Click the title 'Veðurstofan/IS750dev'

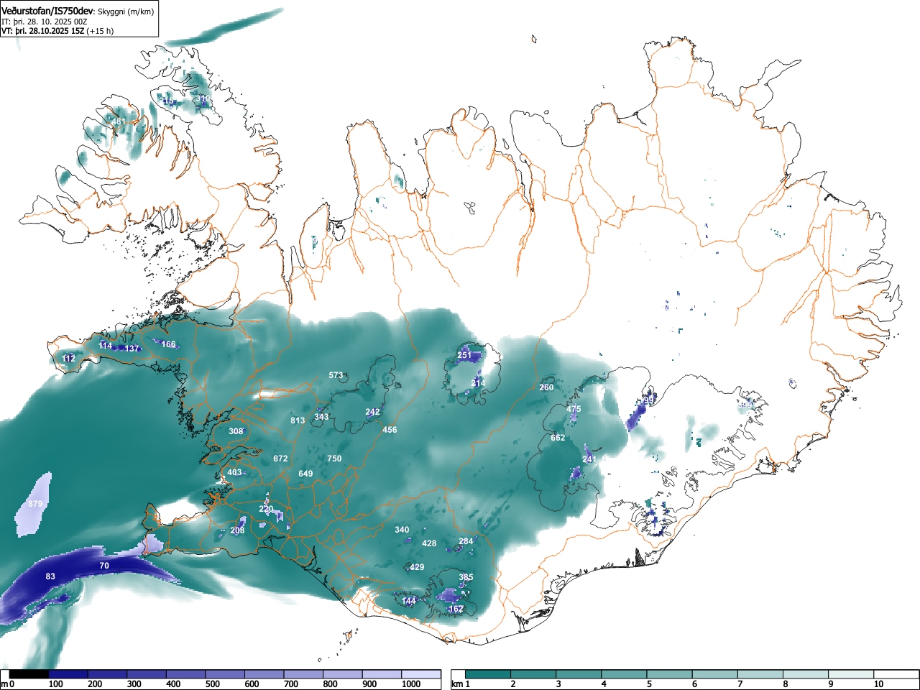pyautogui.click(x=47, y=11)
